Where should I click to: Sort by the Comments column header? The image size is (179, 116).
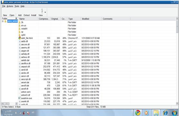click(116, 19)
